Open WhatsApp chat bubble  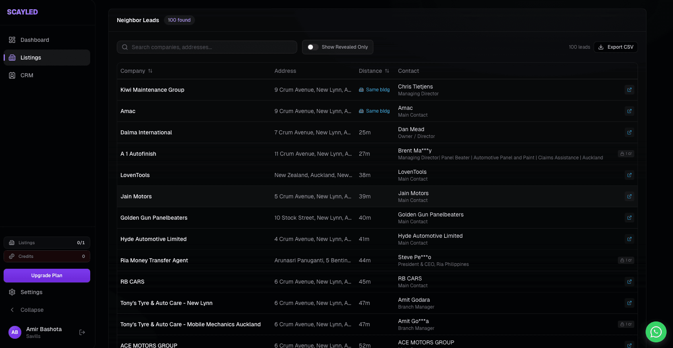[x=656, y=332]
